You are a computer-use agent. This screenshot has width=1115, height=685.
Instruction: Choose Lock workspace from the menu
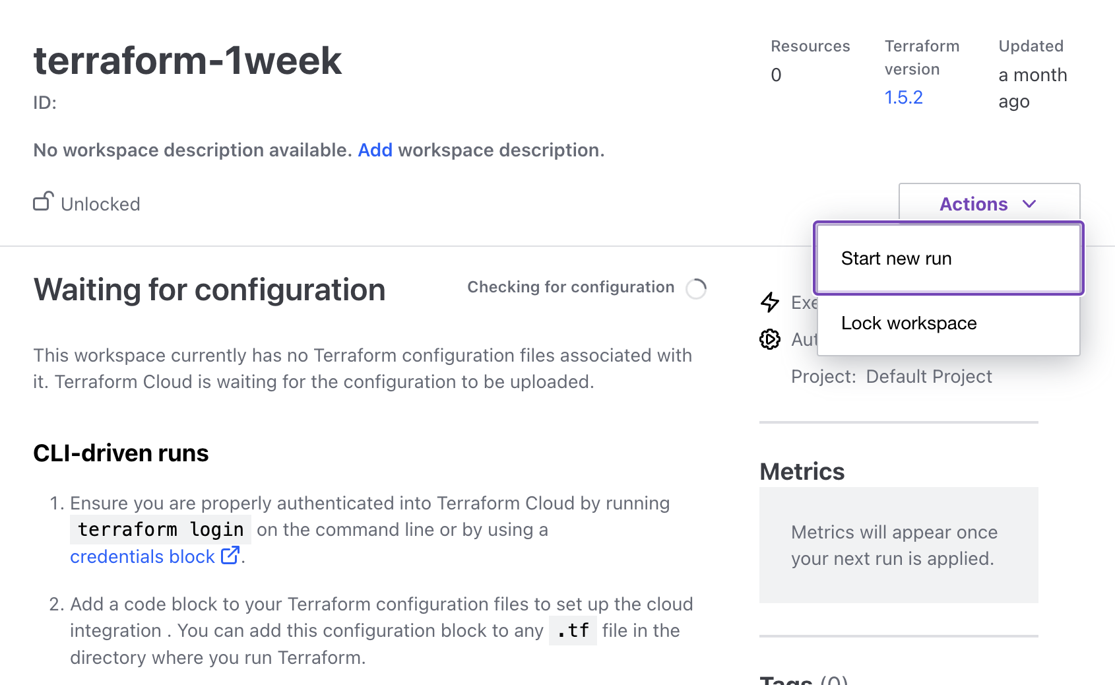[x=908, y=323]
